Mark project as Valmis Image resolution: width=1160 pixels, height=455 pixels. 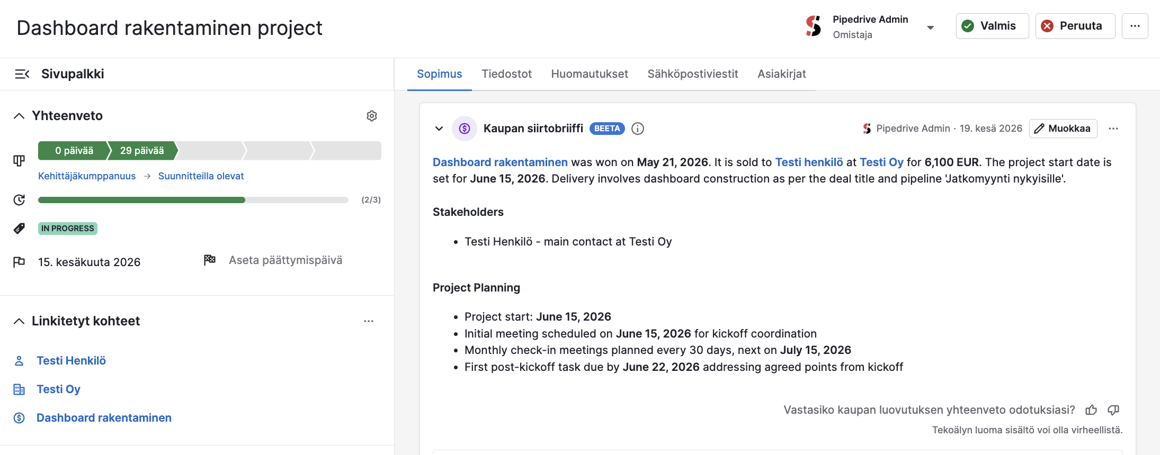click(993, 26)
